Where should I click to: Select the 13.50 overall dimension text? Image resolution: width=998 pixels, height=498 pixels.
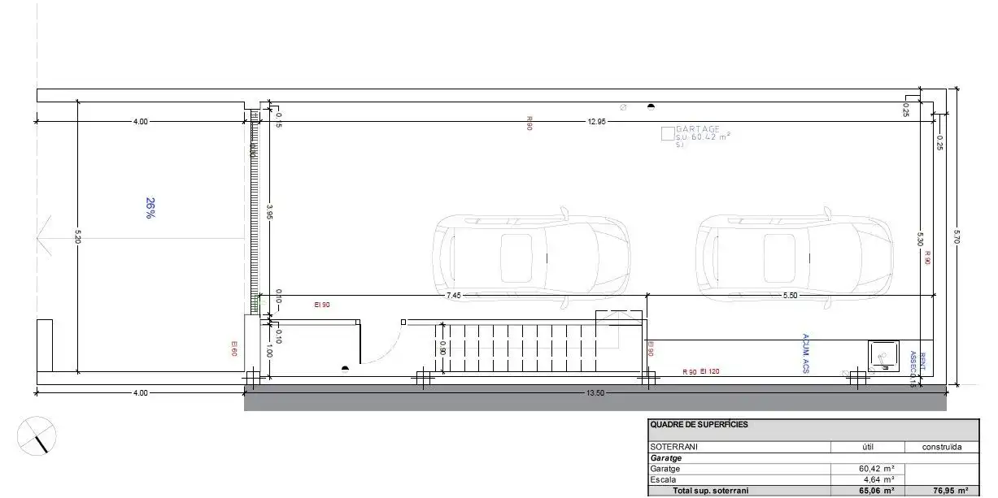pyautogui.click(x=595, y=393)
